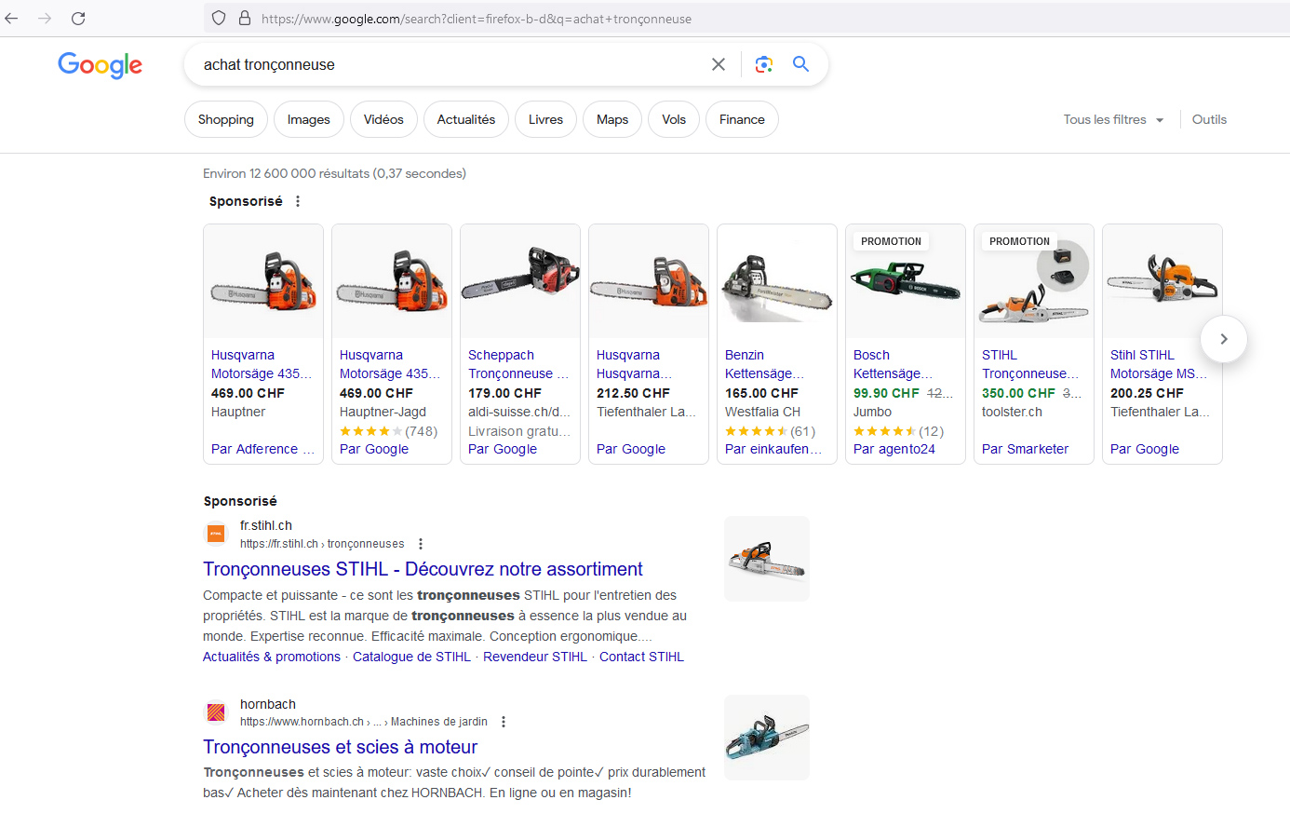Image resolution: width=1290 pixels, height=827 pixels.
Task: Open the Livres tab
Action: click(545, 119)
